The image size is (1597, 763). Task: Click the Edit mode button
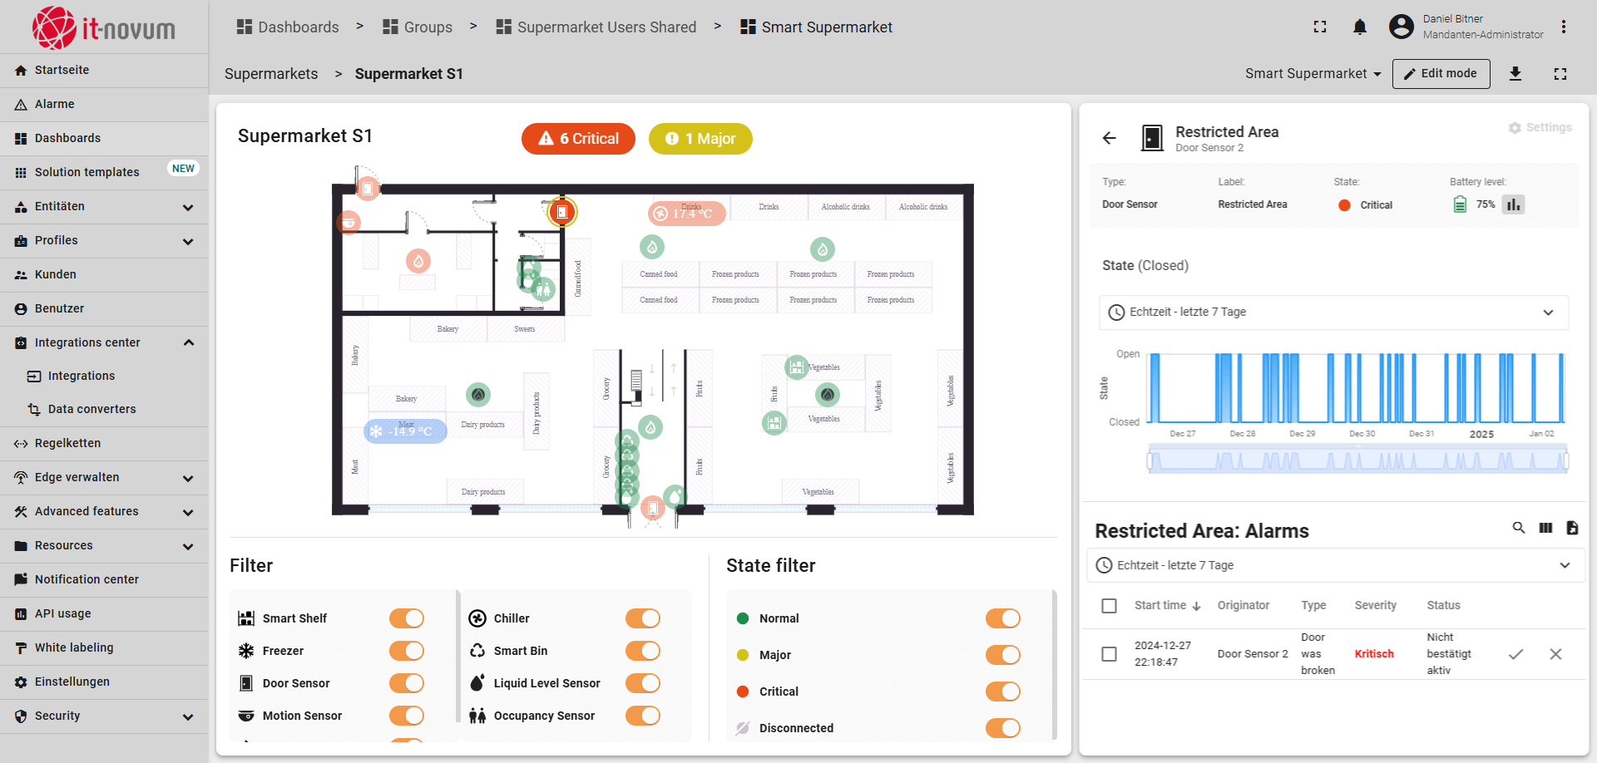[1441, 74]
